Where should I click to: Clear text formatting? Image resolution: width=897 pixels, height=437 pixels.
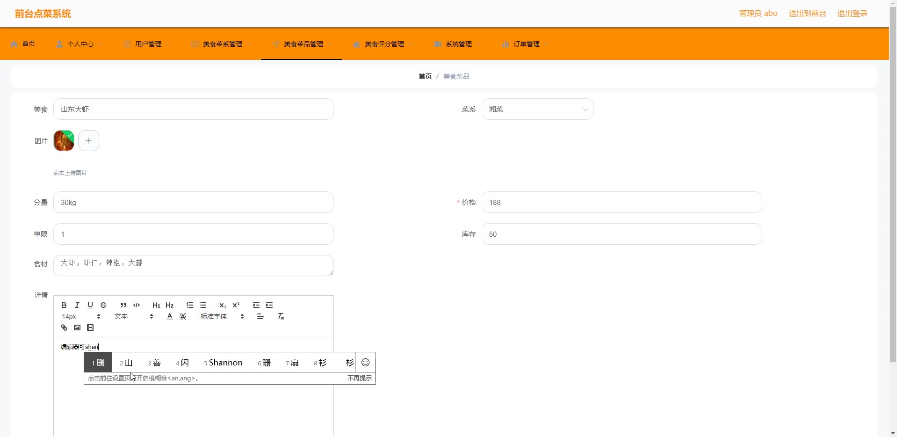click(x=281, y=316)
